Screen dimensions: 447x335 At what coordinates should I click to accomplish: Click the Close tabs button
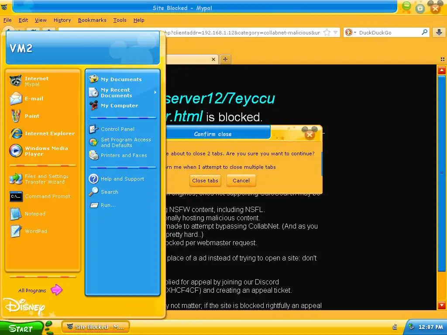tap(205, 181)
